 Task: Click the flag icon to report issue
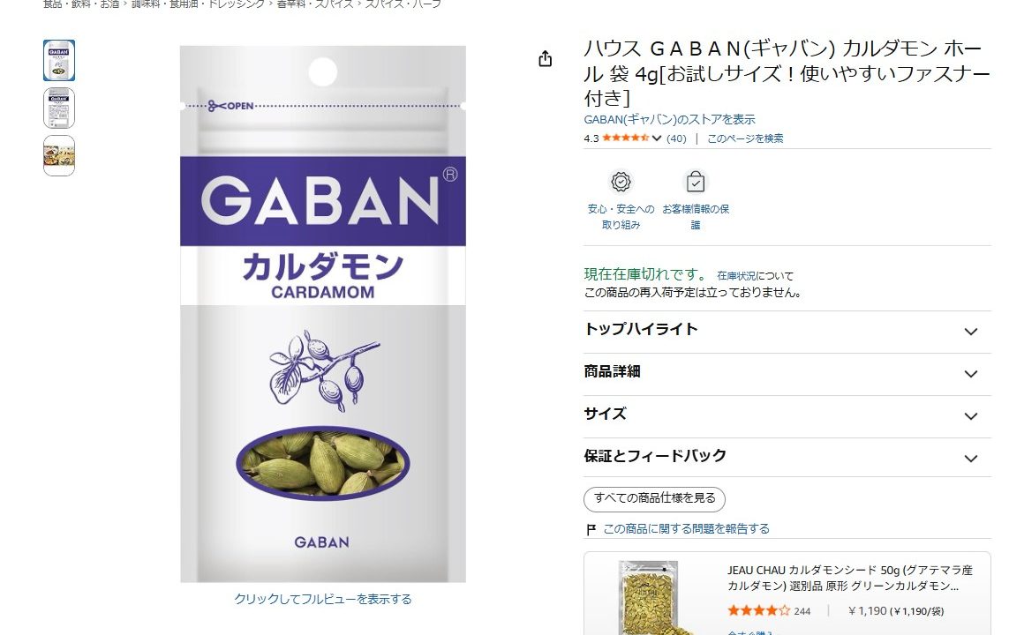[x=591, y=529]
